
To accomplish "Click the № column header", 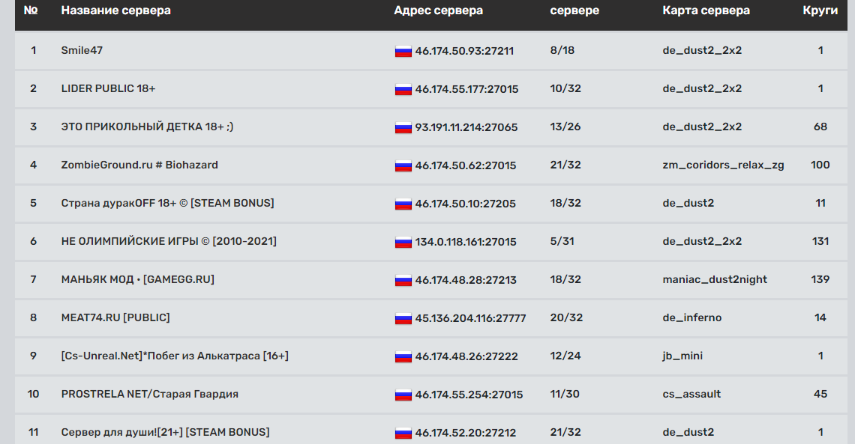I will 31,10.
